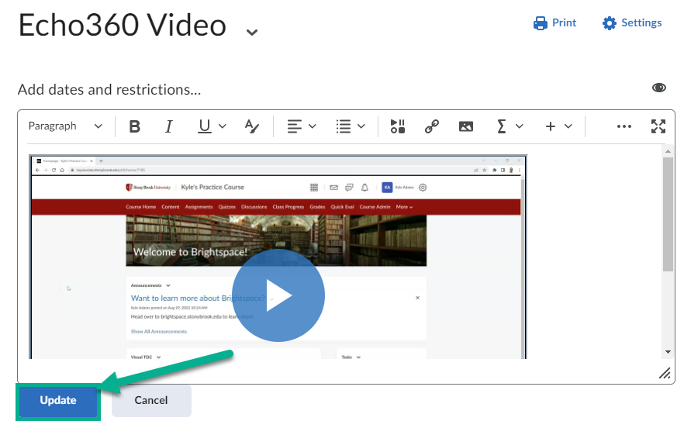Expand alignment options arrow

click(313, 126)
